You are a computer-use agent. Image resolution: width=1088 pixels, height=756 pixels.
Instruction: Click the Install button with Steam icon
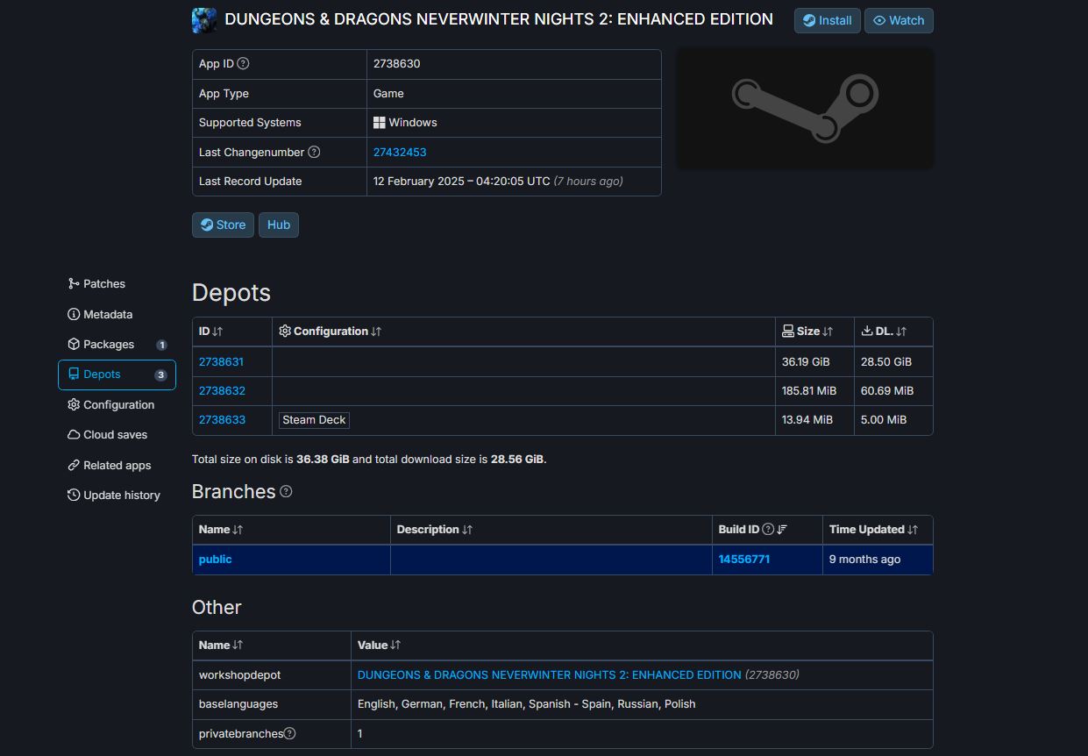click(x=828, y=20)
